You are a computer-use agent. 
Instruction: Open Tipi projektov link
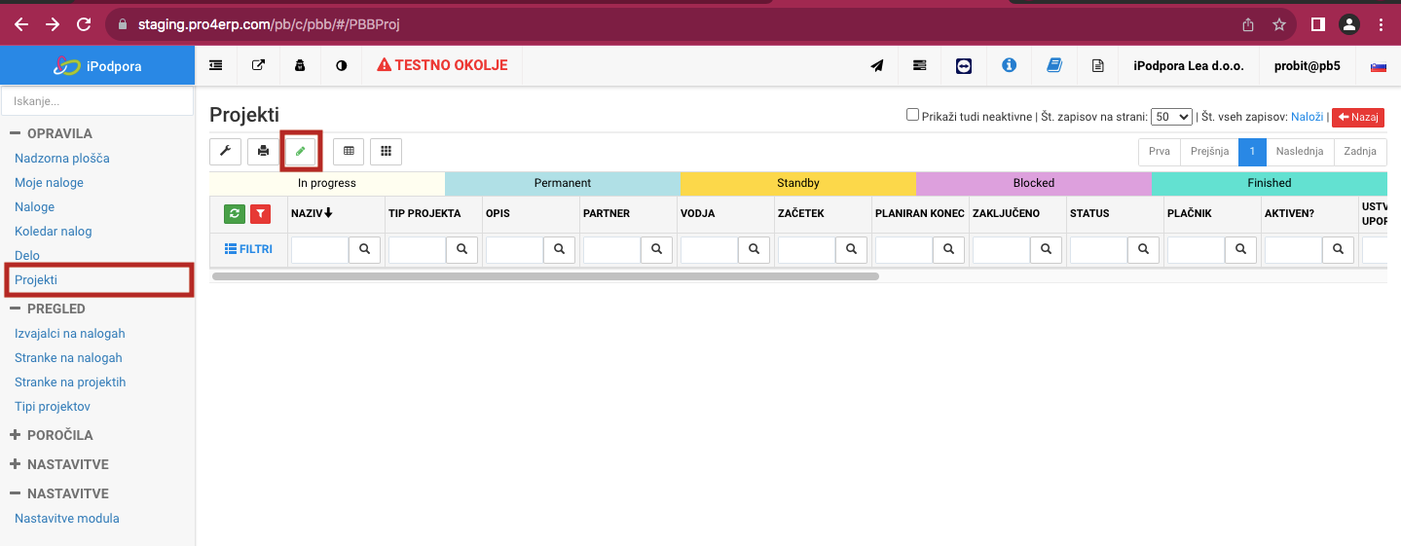coord(53,406)
